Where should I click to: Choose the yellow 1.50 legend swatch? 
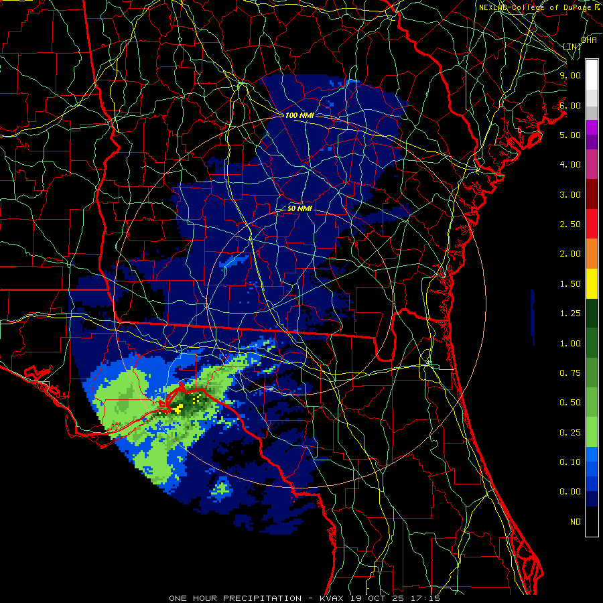coord(592,284)
